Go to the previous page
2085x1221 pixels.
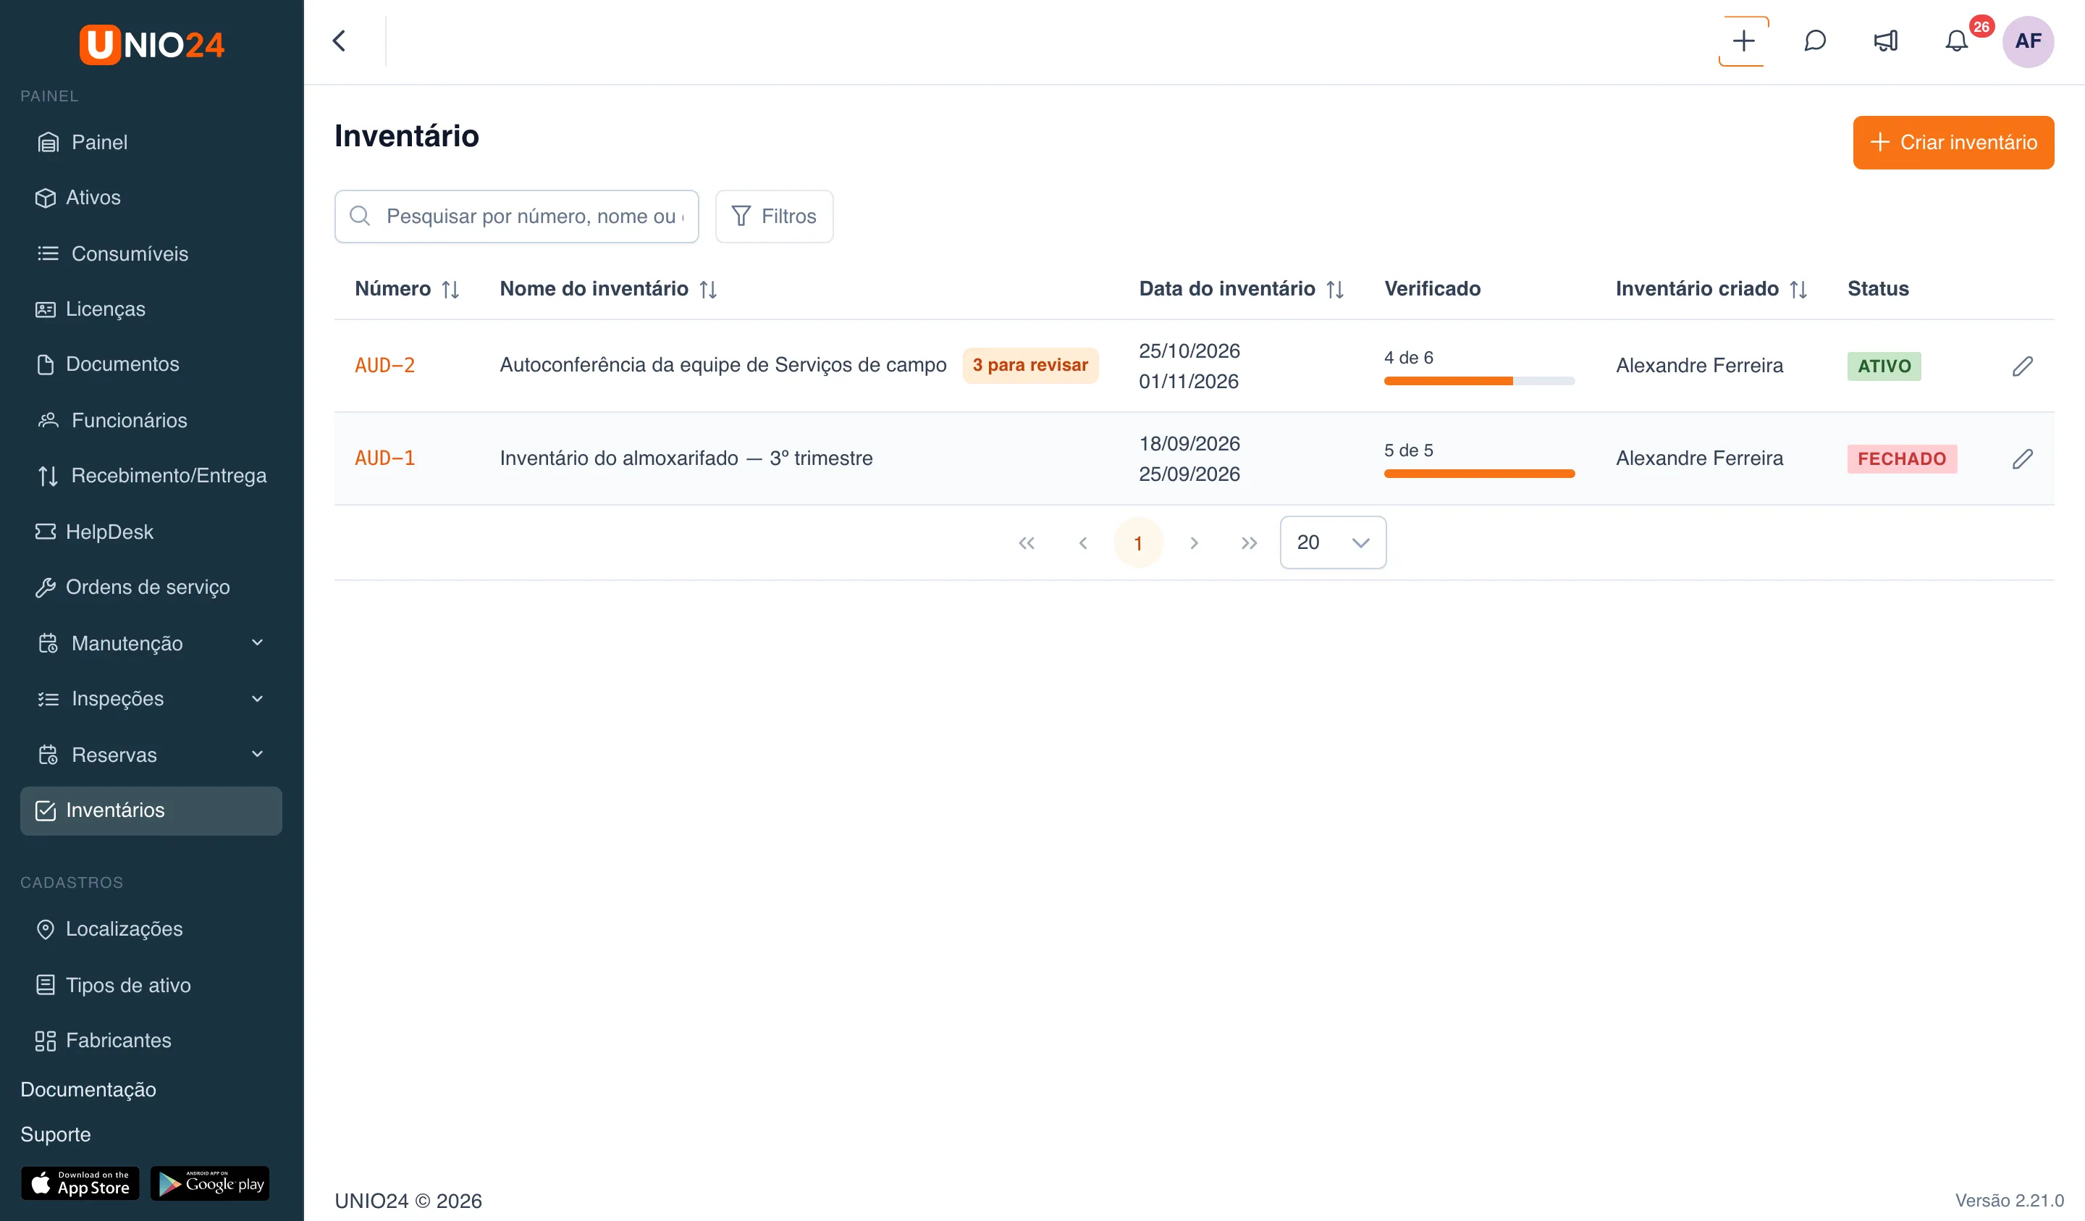pos(1083,543)
